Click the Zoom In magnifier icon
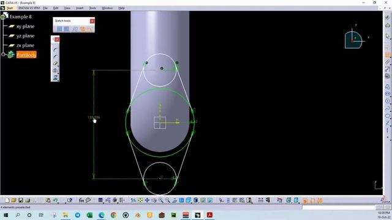 [x=160, y=200]
